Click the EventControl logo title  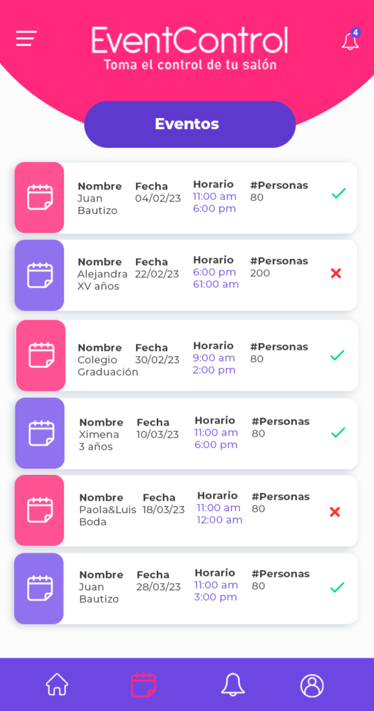pos(190,40)
